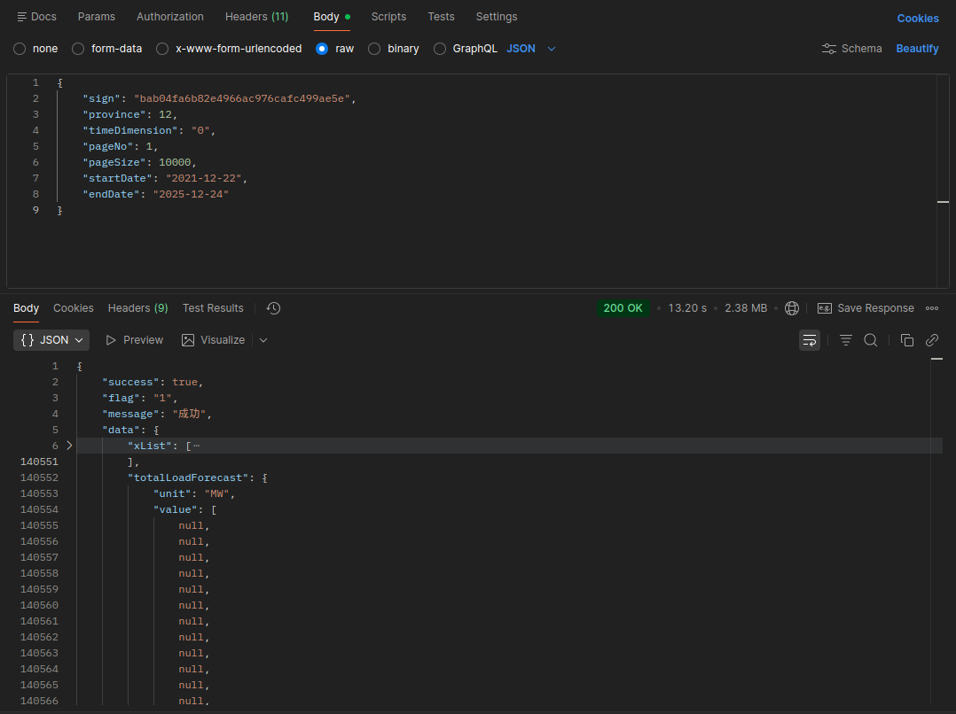Expand the collapsed xList array
The height and width of the screenshot is (714, 956).
tap(69, 446)
